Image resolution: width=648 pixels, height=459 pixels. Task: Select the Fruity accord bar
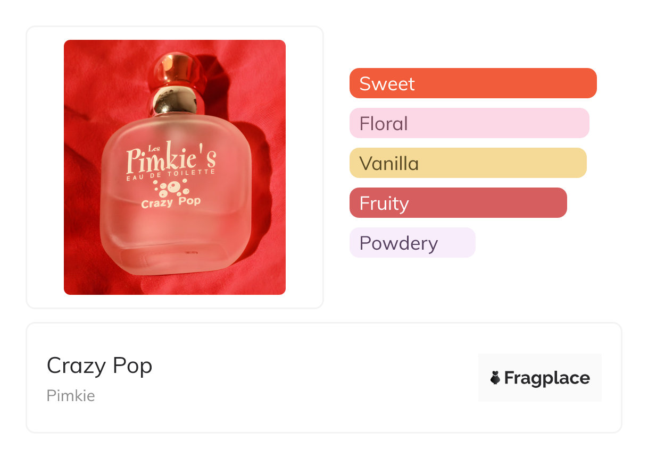pos(458,203)
